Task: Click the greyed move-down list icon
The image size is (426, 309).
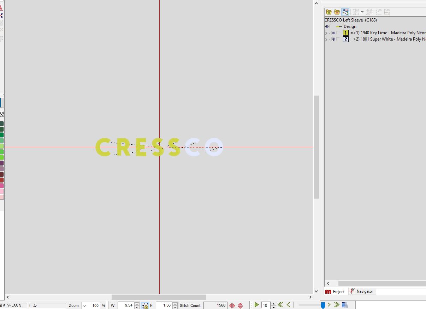Action: (x=387, y=12)
